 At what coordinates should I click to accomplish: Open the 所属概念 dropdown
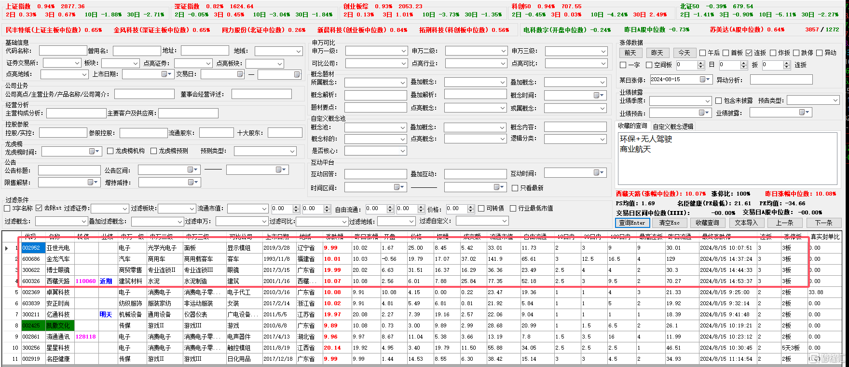(x=403, y=83)
